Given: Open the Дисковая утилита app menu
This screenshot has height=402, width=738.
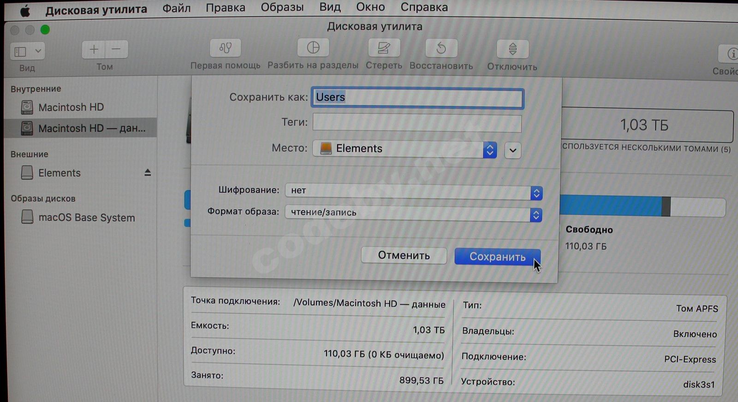Looking at the screenshot, I should pos(96,9).
